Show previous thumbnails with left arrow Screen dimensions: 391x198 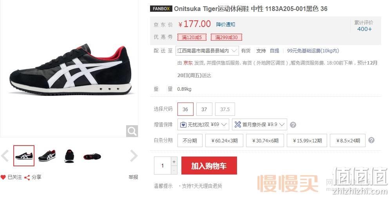point(5,156)
